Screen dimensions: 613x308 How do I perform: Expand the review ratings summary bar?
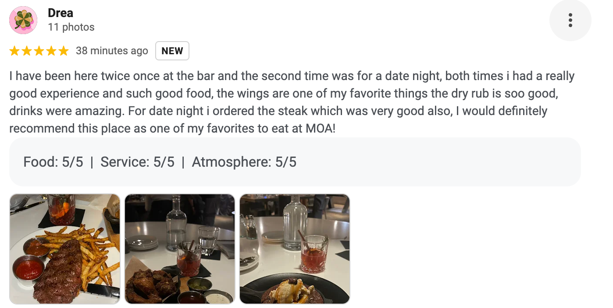(x=295, y=162)
